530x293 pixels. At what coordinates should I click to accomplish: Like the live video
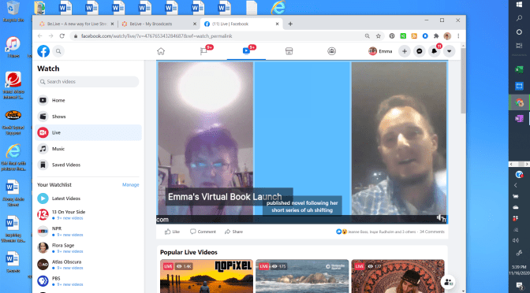[172, 232]
